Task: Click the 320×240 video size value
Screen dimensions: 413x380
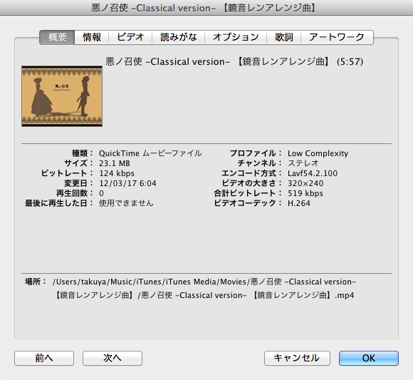Action: pyautogui.click(x=305, y=183)
